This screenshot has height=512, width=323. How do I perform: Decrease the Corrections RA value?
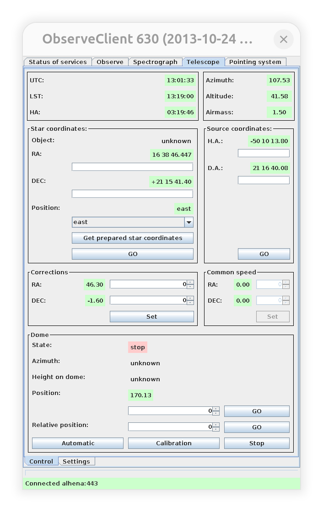click(x=190, y=287)
